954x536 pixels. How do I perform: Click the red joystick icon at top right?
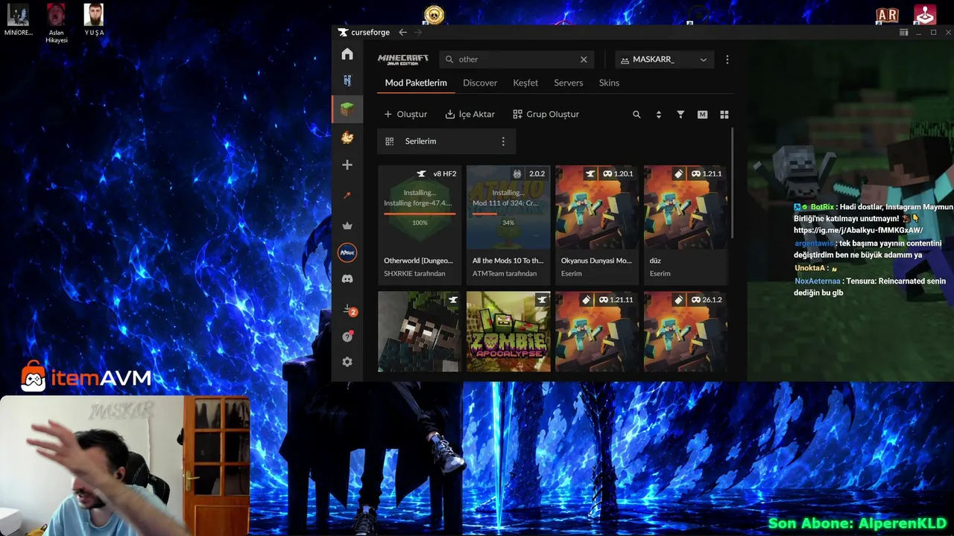pyautogui.click(x=925, y=14)
